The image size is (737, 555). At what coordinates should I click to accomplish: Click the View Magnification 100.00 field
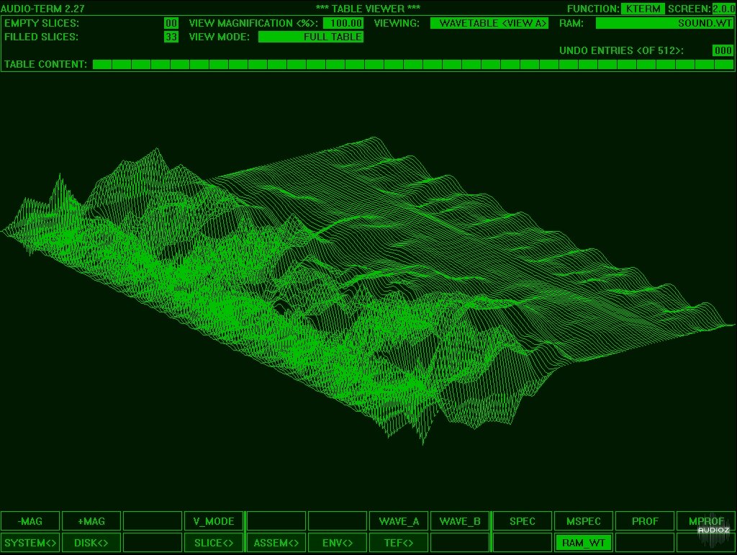[x=343, y=23]
